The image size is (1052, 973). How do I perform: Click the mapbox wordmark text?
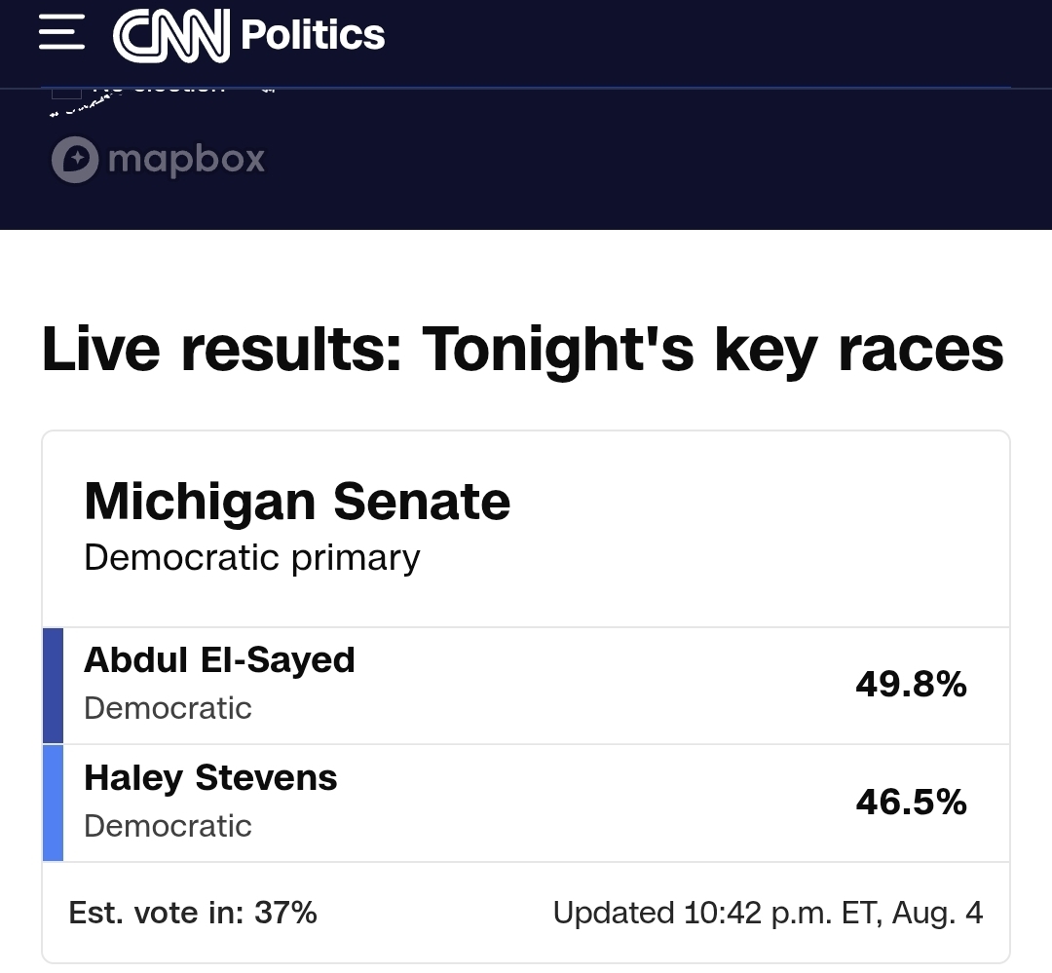[x=186, y=160]
